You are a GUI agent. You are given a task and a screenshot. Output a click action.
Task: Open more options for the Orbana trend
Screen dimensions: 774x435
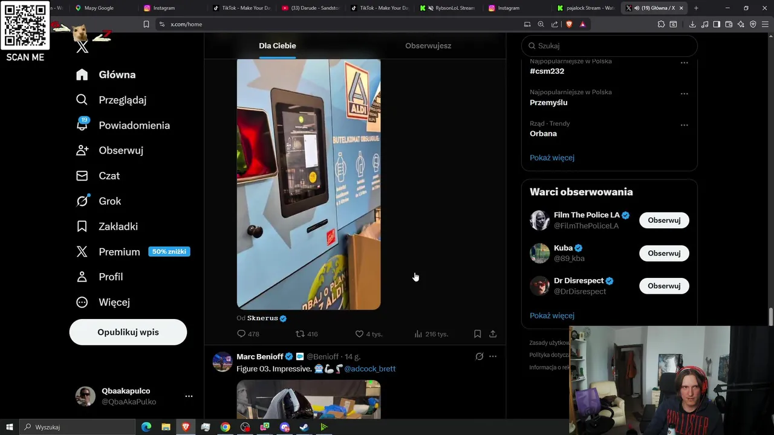point(685,125)
